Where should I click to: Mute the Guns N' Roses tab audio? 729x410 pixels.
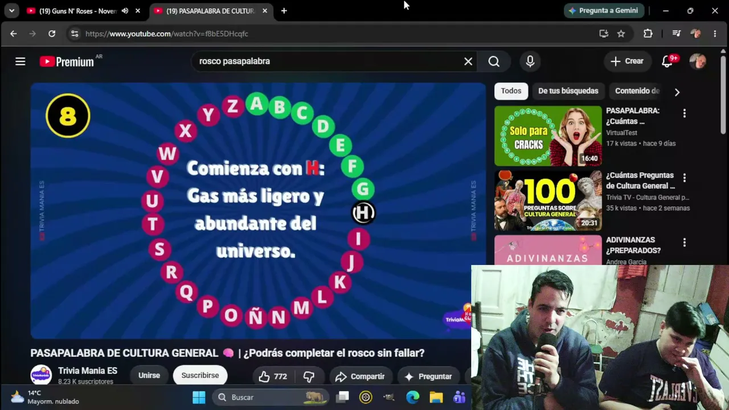point(125,11)
